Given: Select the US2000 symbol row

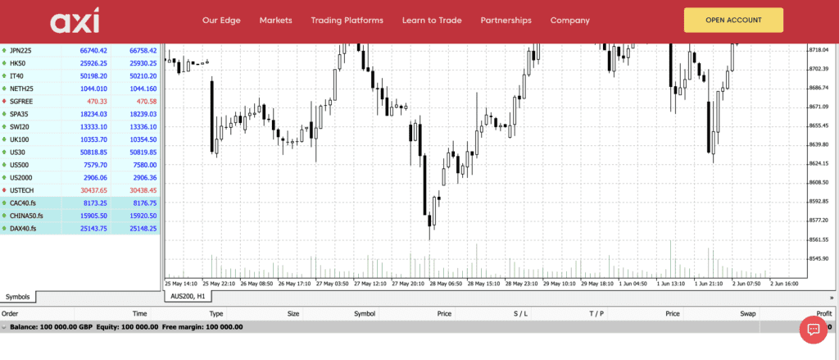Looking at the screenshot, I should (80, 177).
